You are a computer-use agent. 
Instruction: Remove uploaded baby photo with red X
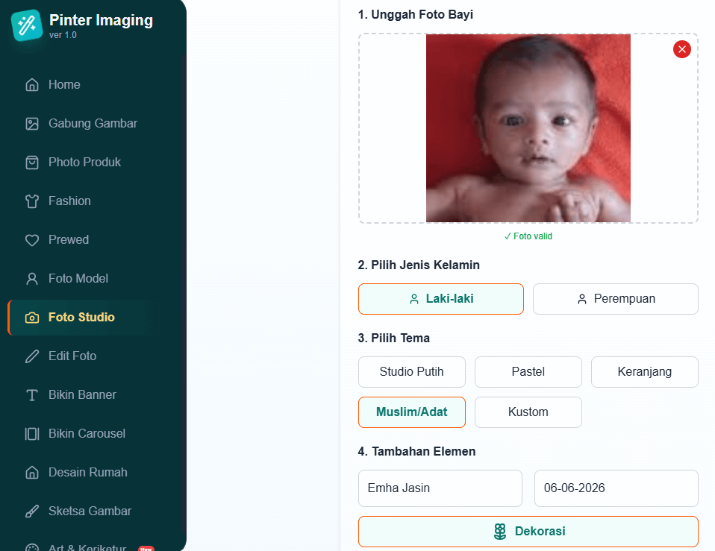tap(681, 49)
